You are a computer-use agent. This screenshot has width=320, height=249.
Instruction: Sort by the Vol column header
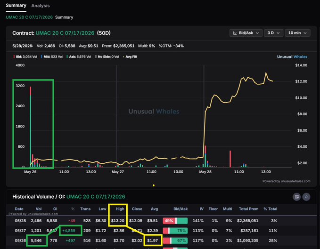tap(39, 209)
